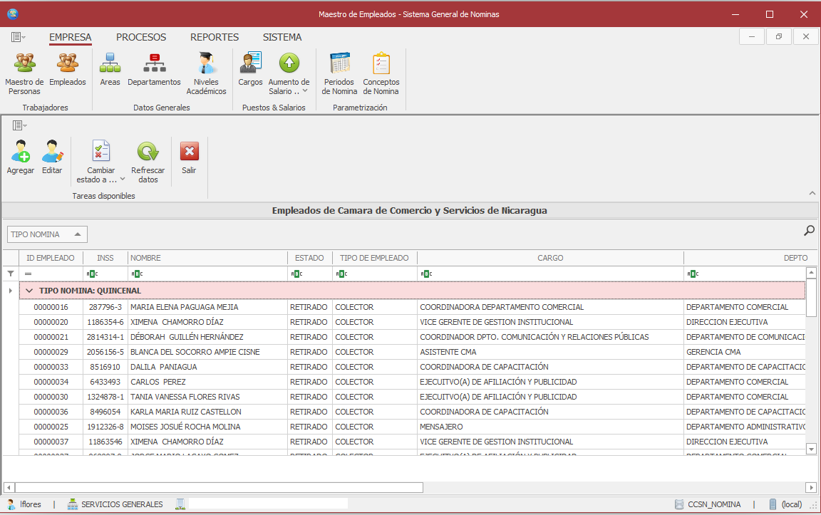Expand the Aumento de Salario dropdown arrow
Image resolution: width=821 pixels, height=515 pixels.
[x=305, y=91]
